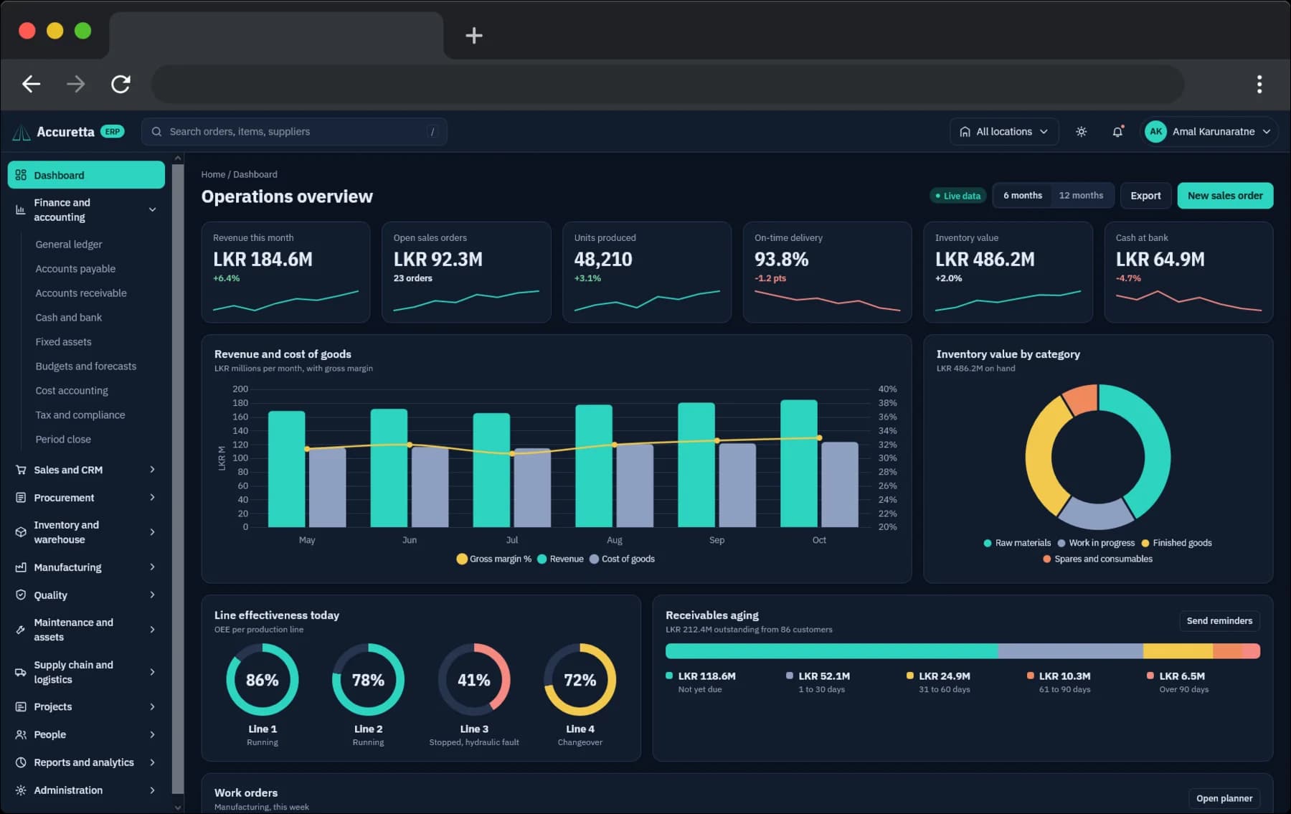
Task: Toggle the Cost of goods legend series
Action: [x=622, y=559]
